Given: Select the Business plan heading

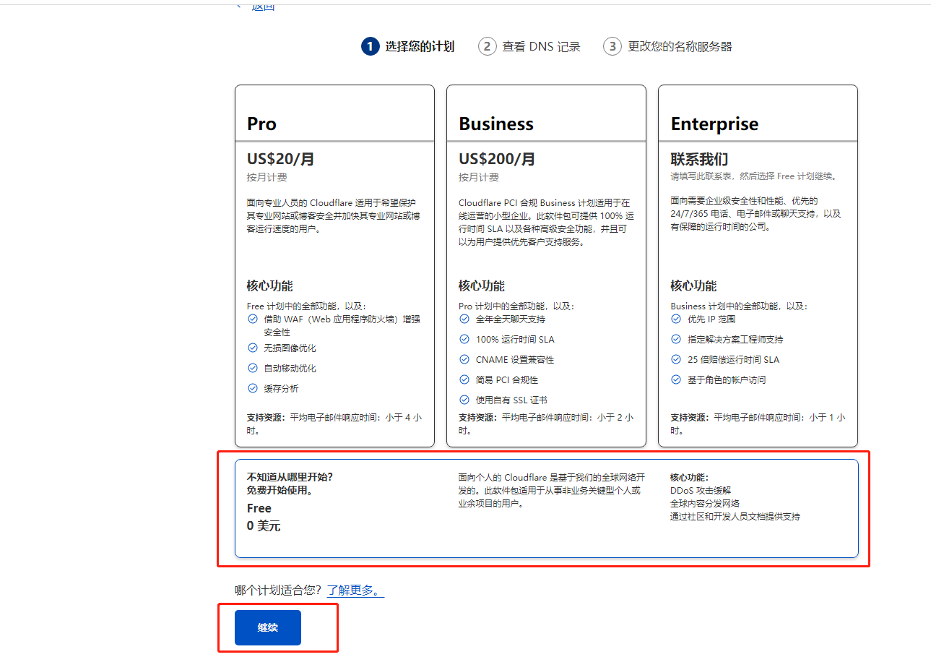Looking at the screenshot, I should pos(496,124).
